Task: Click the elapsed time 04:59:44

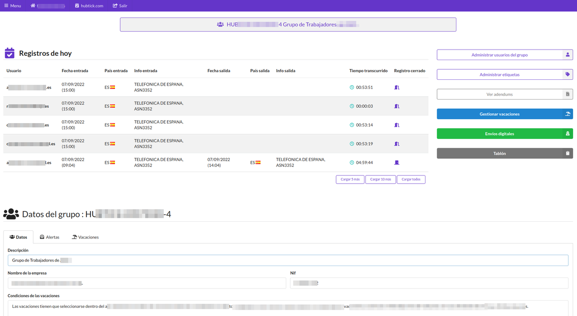Action: click(x=364, y=163)
